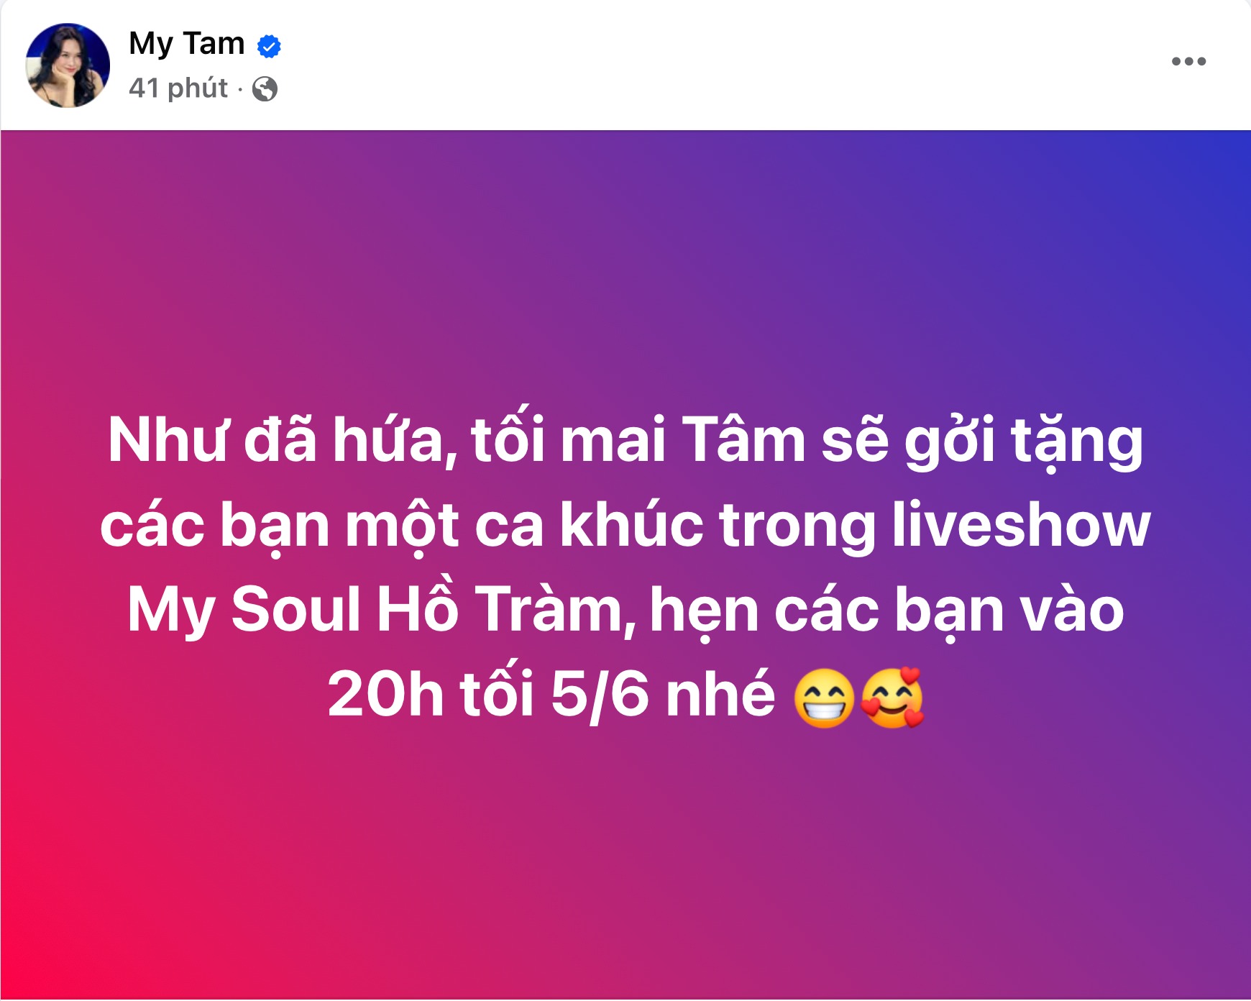This screenshot has height=1001, width=1251.
Task: Open the My Tam profile name link
Action: (x=187, y=45)
